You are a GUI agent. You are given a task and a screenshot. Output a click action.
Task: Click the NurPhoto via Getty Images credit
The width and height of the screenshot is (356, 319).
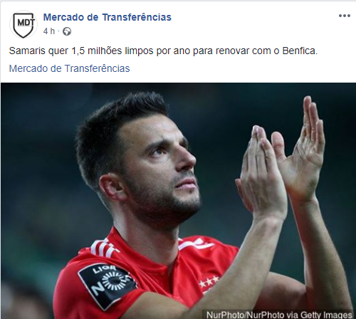pos(279,315)
